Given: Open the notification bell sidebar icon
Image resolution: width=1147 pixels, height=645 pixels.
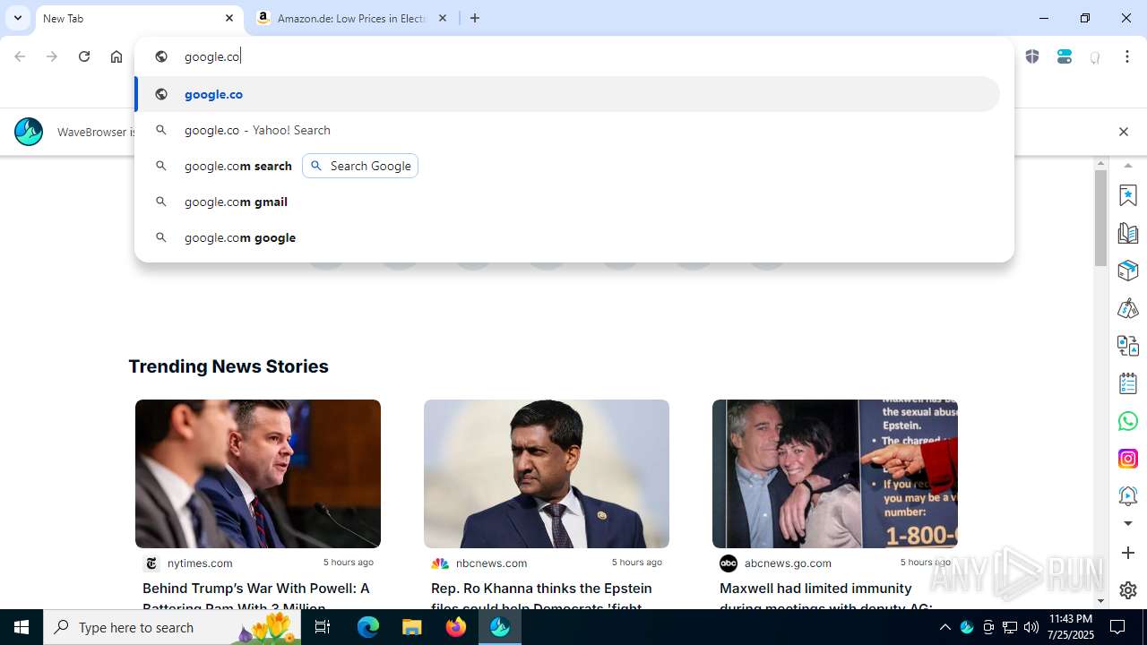Looking at the screenshot, I should 1128,495.
